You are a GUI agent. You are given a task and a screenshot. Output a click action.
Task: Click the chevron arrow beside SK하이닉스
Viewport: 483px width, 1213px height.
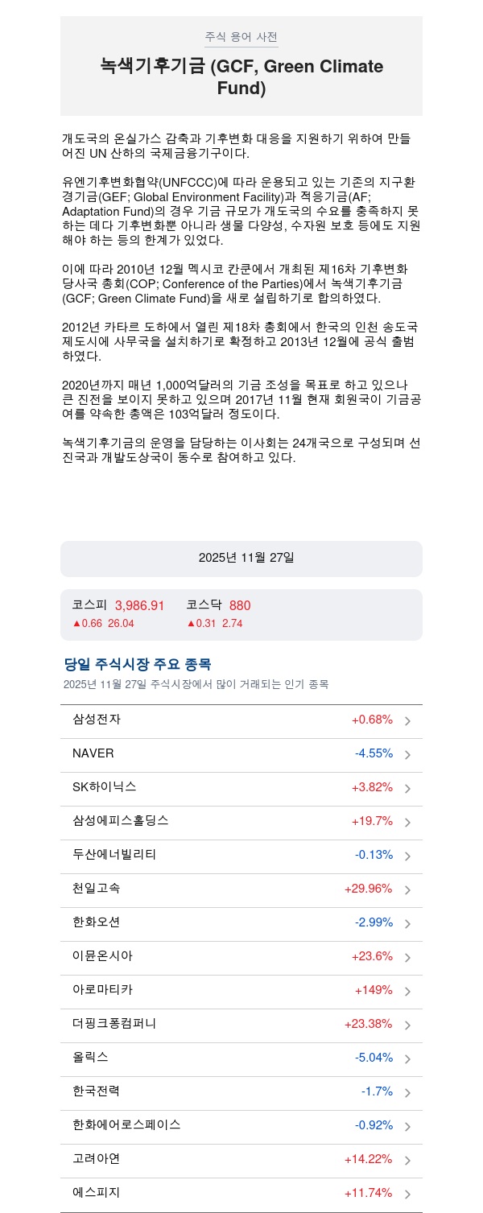point(407,789)
